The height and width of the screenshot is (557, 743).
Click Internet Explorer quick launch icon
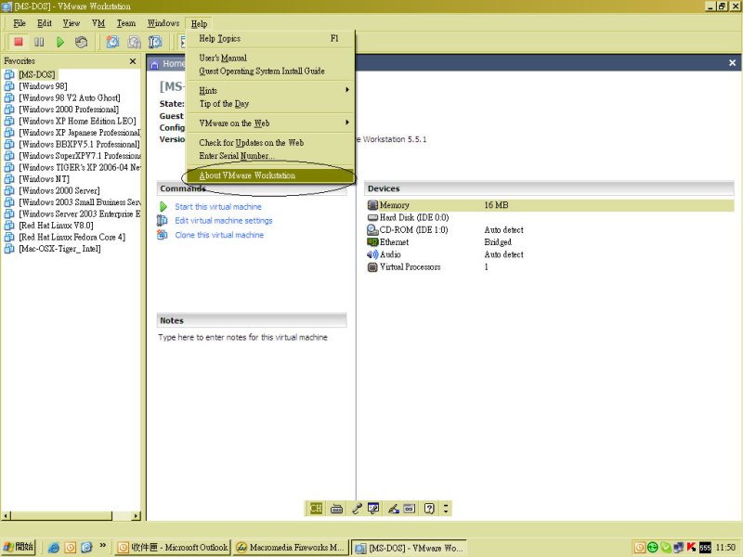54,548
